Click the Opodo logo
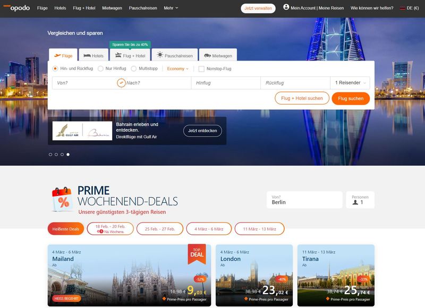The image size is (425, 308). click(x=16, y=8)
